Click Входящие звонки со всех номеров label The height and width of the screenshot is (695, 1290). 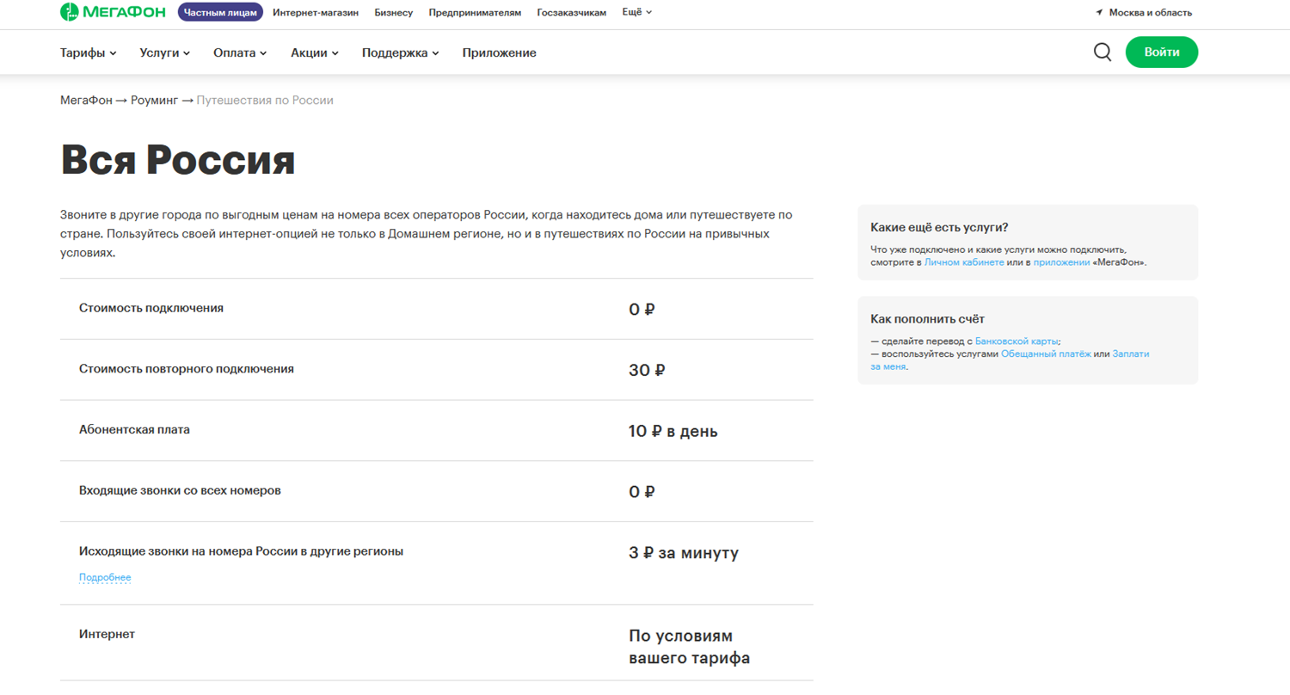180,490
